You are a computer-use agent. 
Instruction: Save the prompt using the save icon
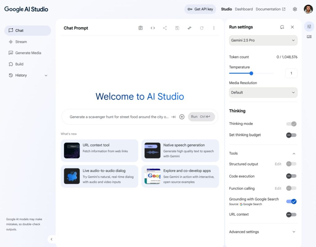(177, 27)
